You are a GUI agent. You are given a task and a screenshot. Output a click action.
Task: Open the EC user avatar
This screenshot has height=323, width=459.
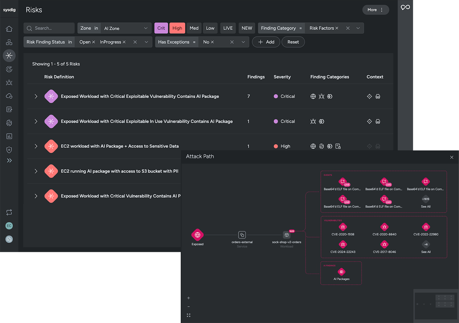(9, 226)
